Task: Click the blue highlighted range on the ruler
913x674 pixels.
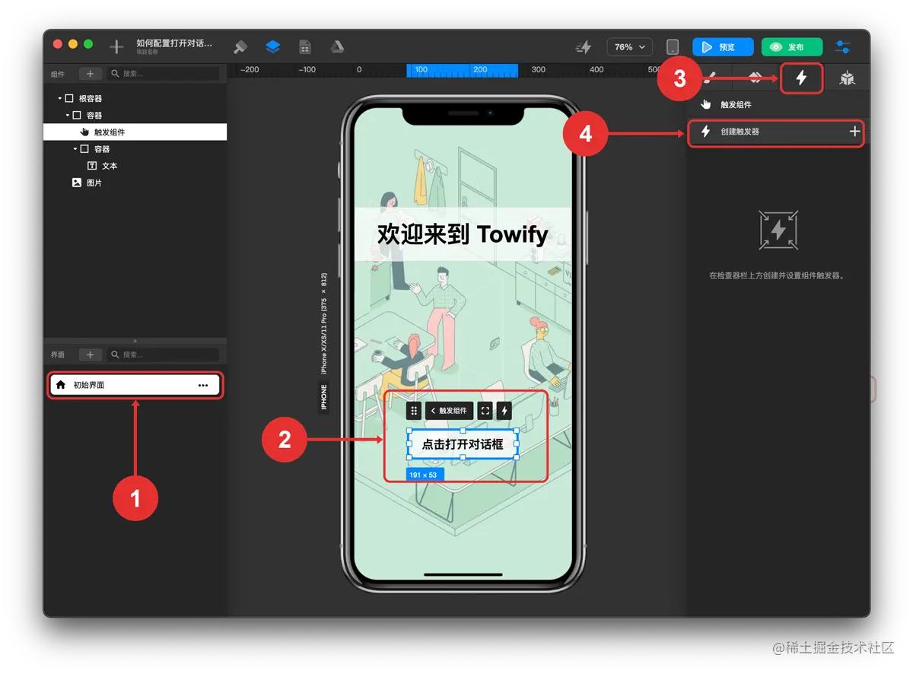Action: (x=463, y=70)
